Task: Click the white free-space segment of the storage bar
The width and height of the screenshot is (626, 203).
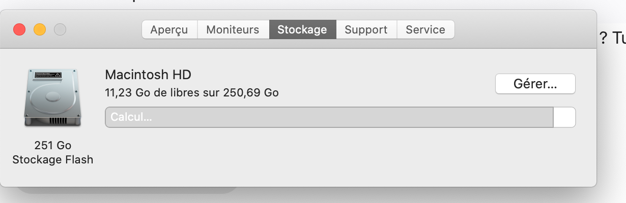Action: (564, 117)
